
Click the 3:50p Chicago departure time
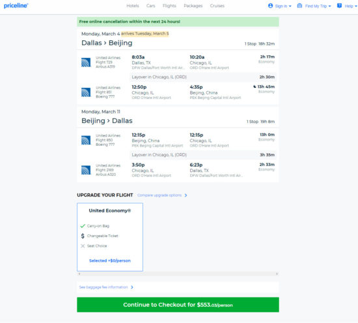[x=138, y=165]
